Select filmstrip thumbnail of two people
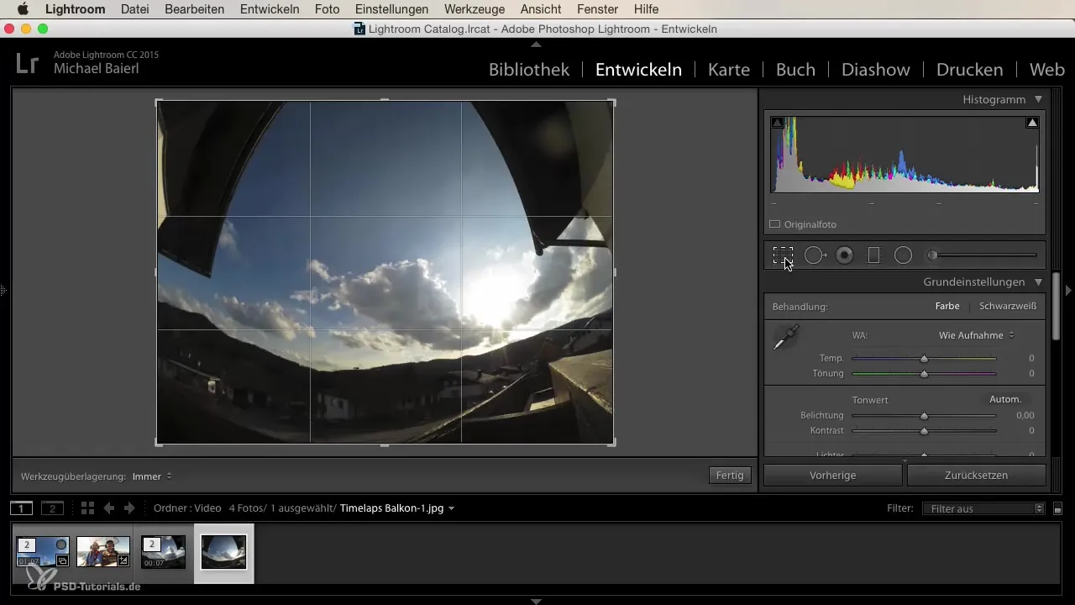 coord(103,552)
